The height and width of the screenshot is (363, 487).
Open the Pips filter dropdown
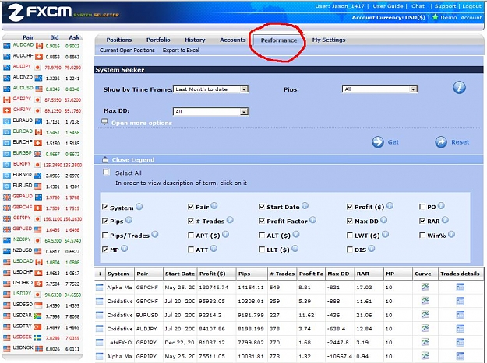379,89
